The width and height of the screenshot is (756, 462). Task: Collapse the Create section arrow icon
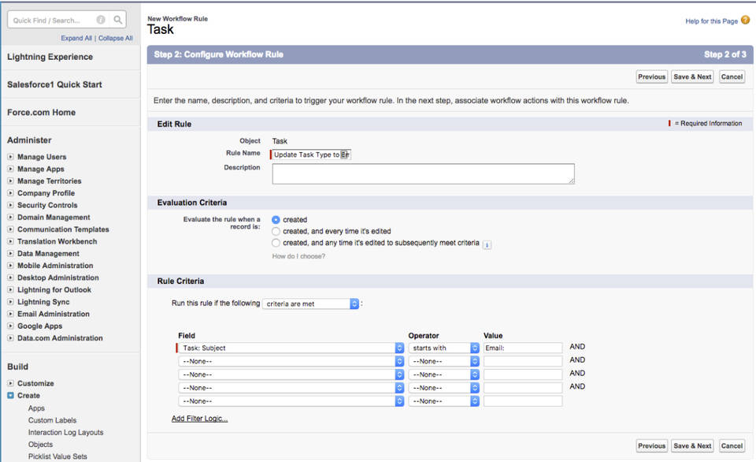click(x=11, y=396)
